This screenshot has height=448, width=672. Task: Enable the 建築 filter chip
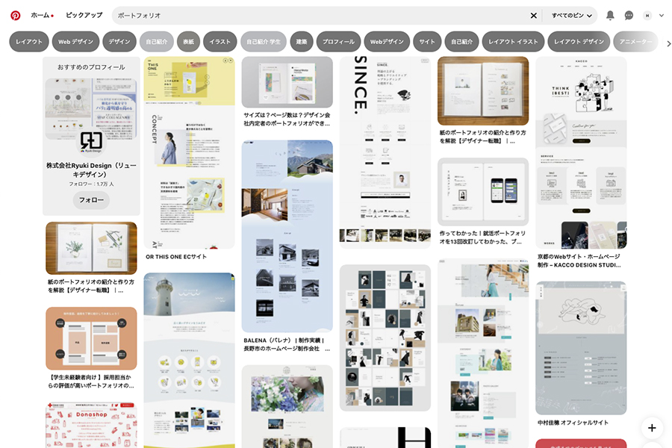(301, 43)
